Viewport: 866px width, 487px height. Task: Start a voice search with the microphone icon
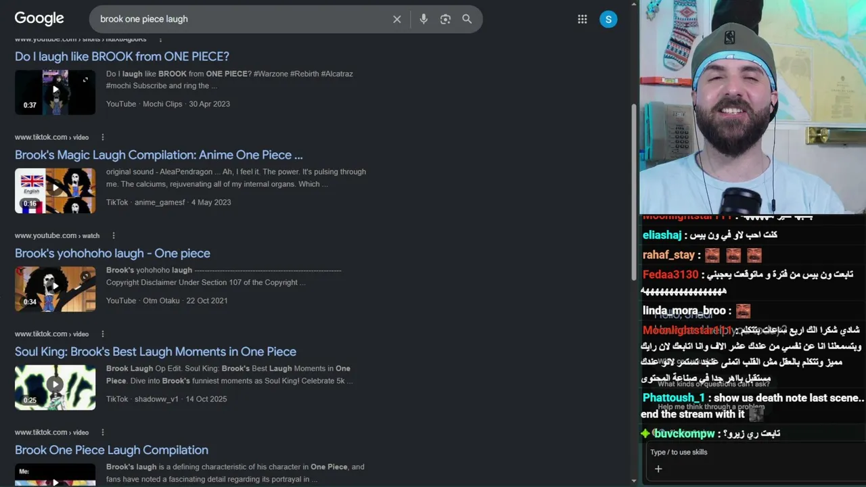pyautogui.click(x=424, y=19)
